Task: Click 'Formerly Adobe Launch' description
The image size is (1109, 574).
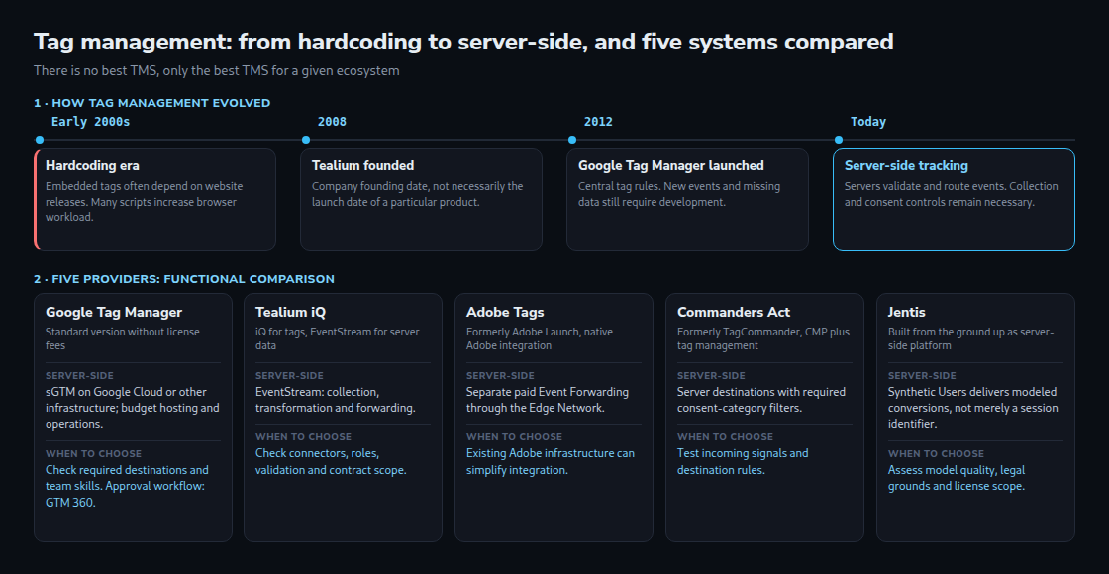Action: coord(540,338)
